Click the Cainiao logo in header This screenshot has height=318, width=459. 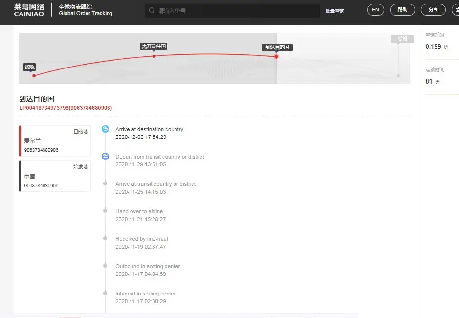point(29,10)
